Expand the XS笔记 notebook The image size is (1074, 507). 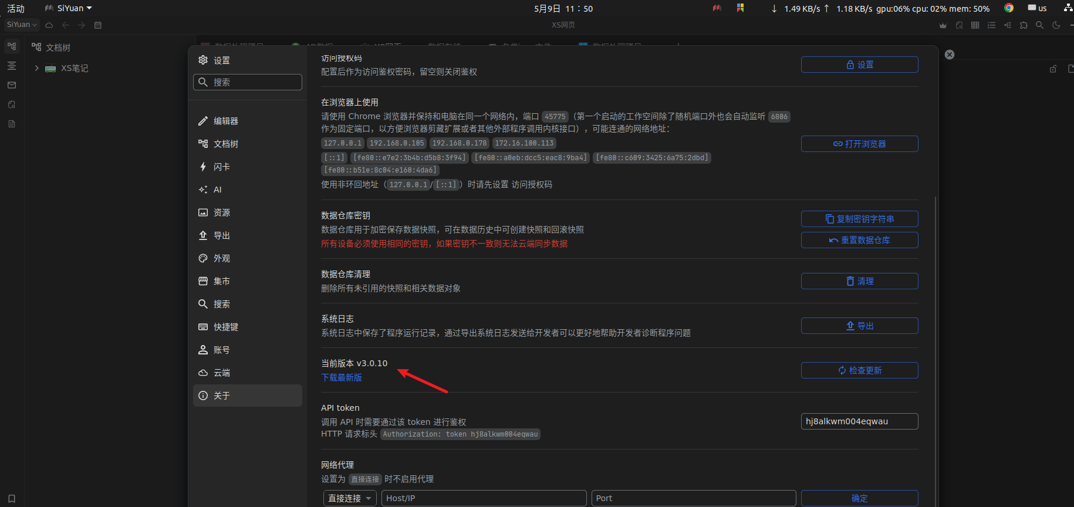[x=37, y=69]
